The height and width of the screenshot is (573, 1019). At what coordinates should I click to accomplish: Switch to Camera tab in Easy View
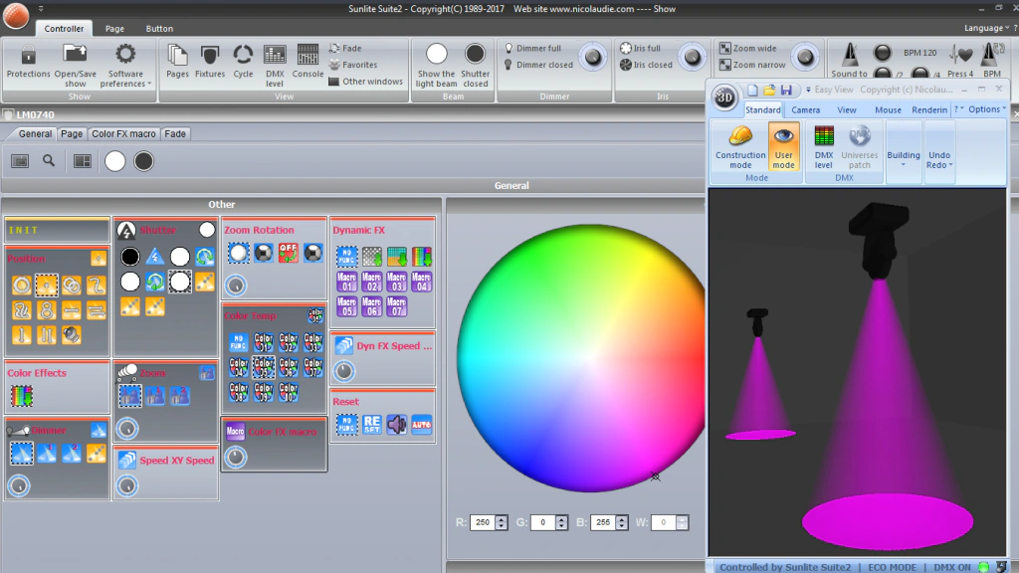pyautogui.click(x=805, y=109)
